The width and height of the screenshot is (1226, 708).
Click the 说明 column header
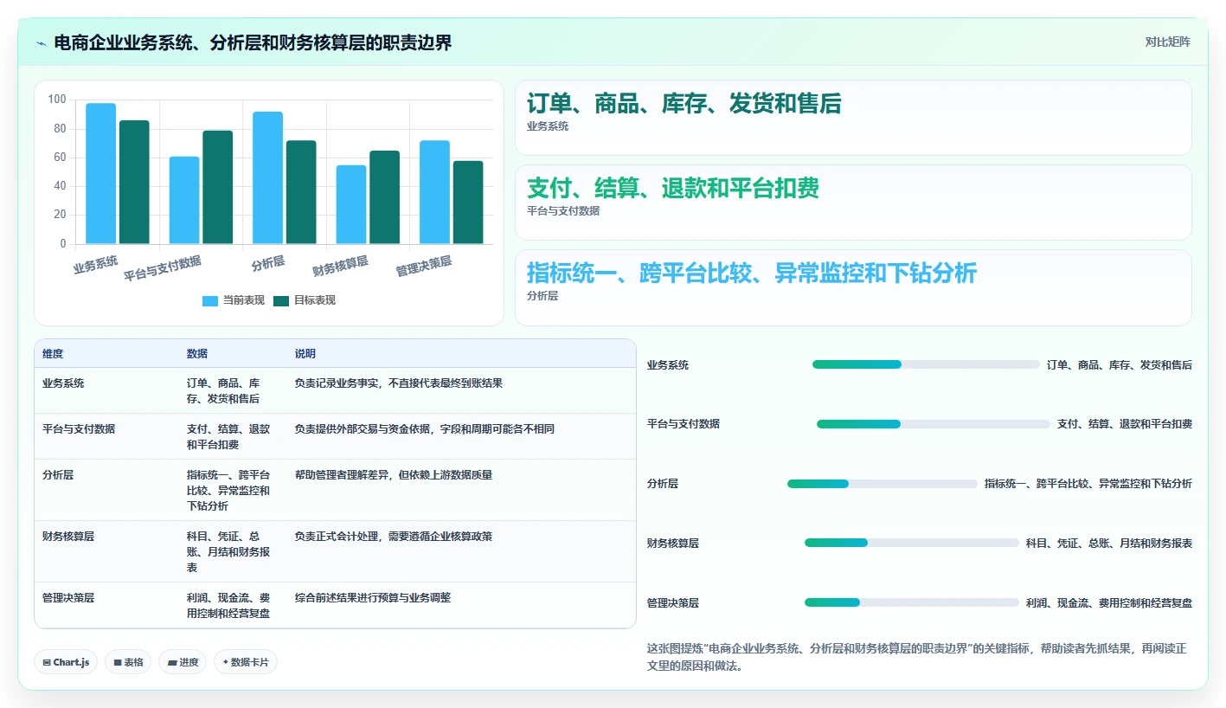click(305, 354)
